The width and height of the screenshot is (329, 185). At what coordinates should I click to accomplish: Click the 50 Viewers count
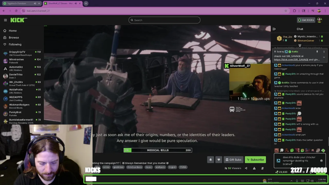233,168
